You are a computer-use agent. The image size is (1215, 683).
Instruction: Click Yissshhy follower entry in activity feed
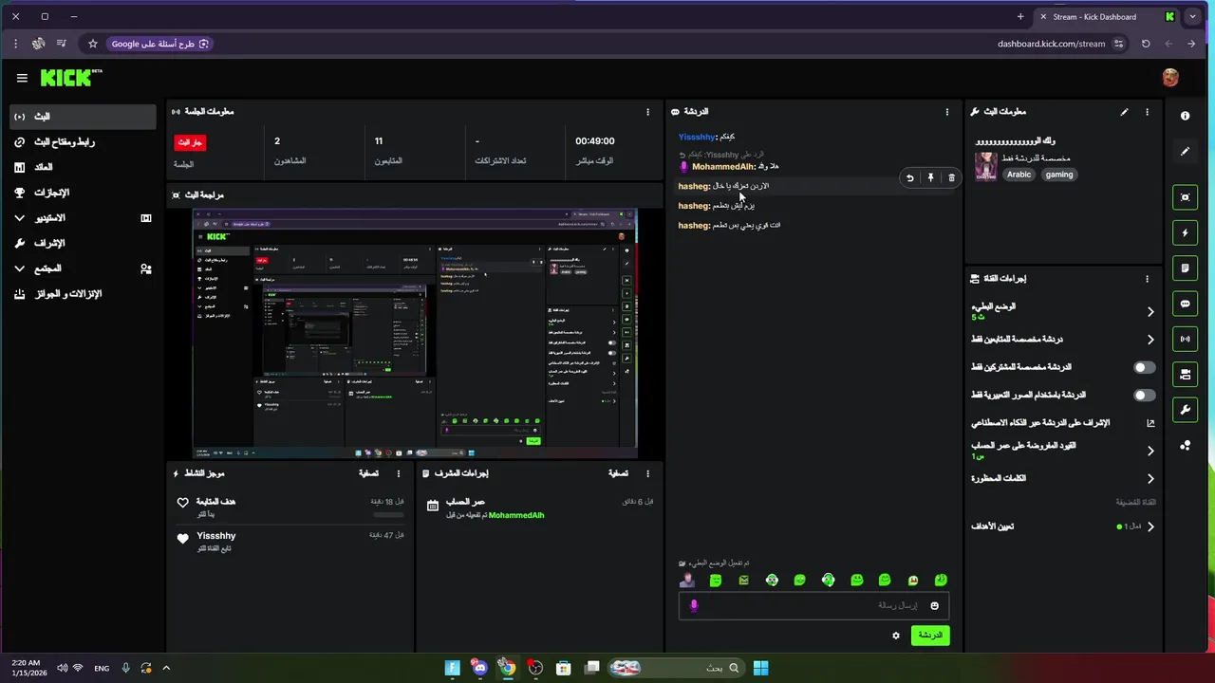(x=290, y=541)
